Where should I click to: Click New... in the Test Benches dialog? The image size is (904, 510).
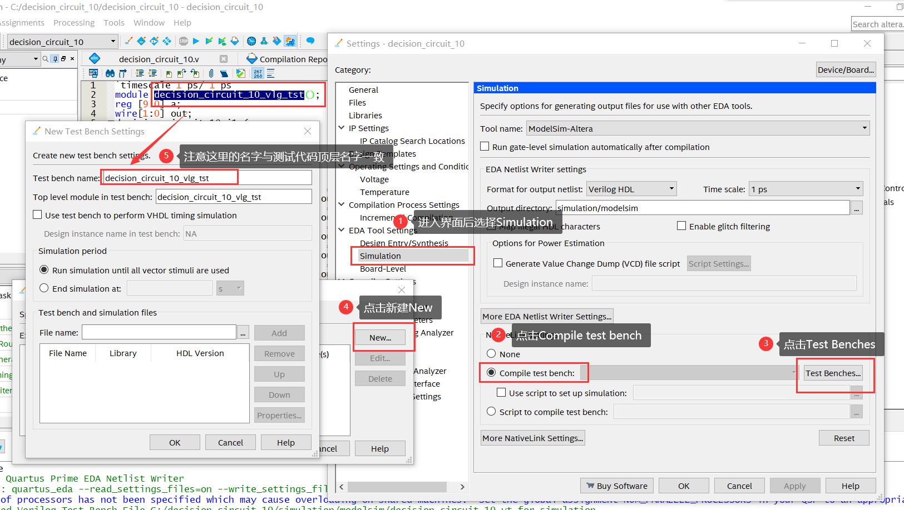[381, 337]
